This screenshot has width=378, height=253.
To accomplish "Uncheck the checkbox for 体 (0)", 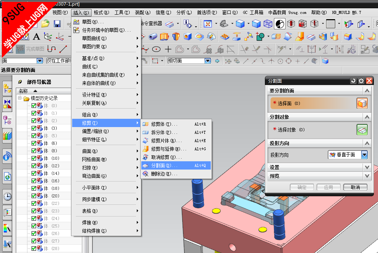I will 34,106.
